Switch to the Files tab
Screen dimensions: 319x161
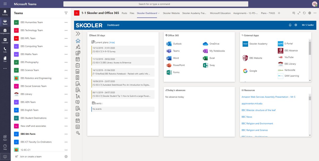pyautogui.click(x=132, y=13)
